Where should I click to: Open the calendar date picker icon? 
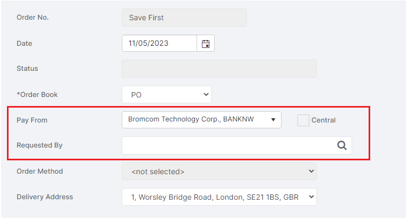pyautogui.click(x=206, y=43)
